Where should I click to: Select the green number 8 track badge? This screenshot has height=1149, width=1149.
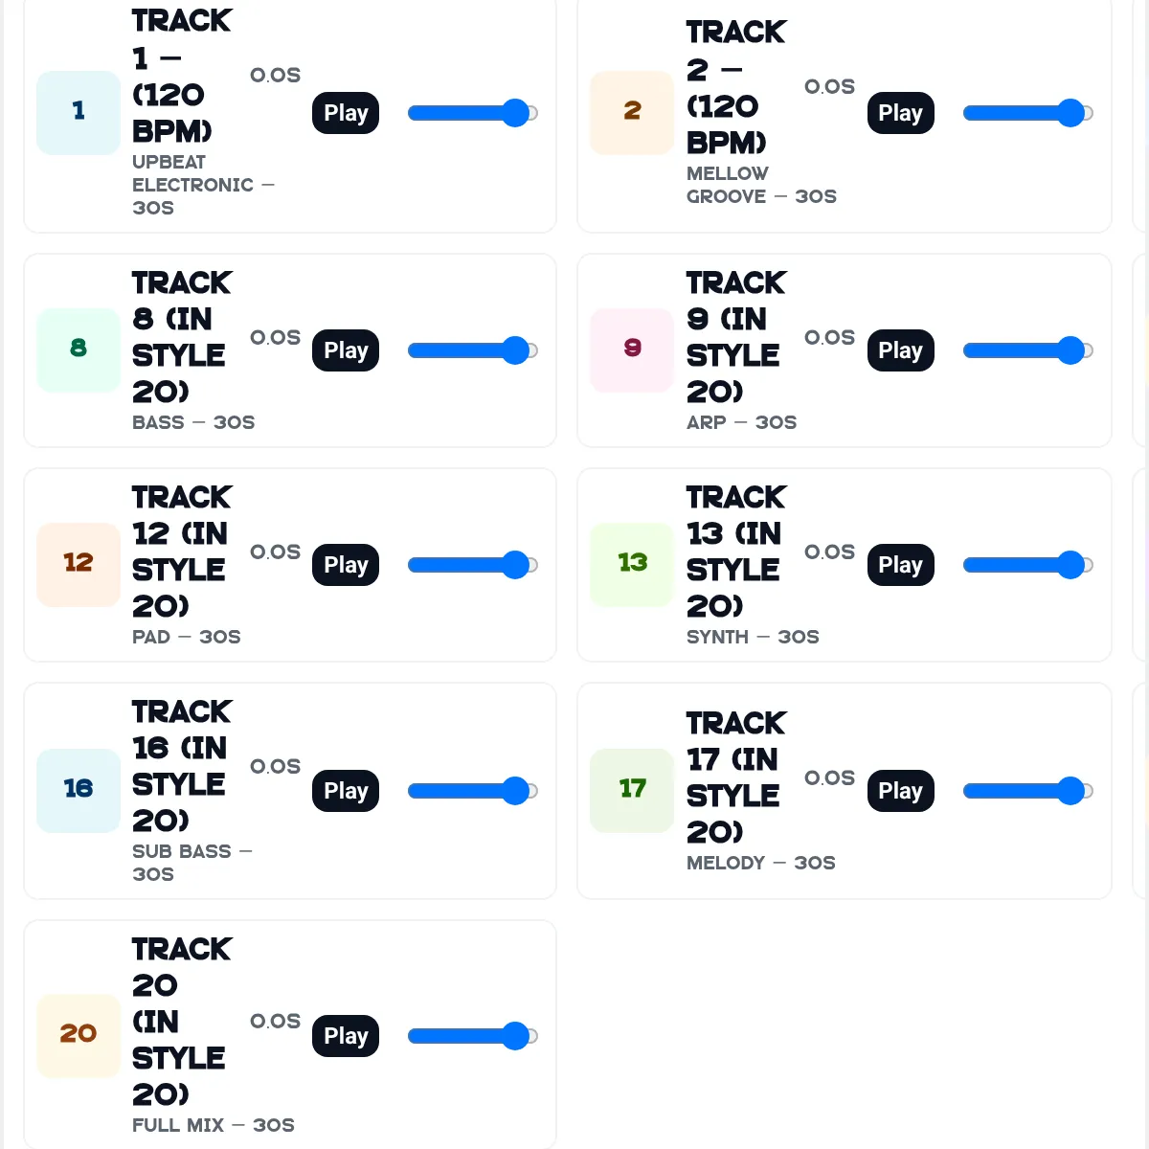point(79,350)
